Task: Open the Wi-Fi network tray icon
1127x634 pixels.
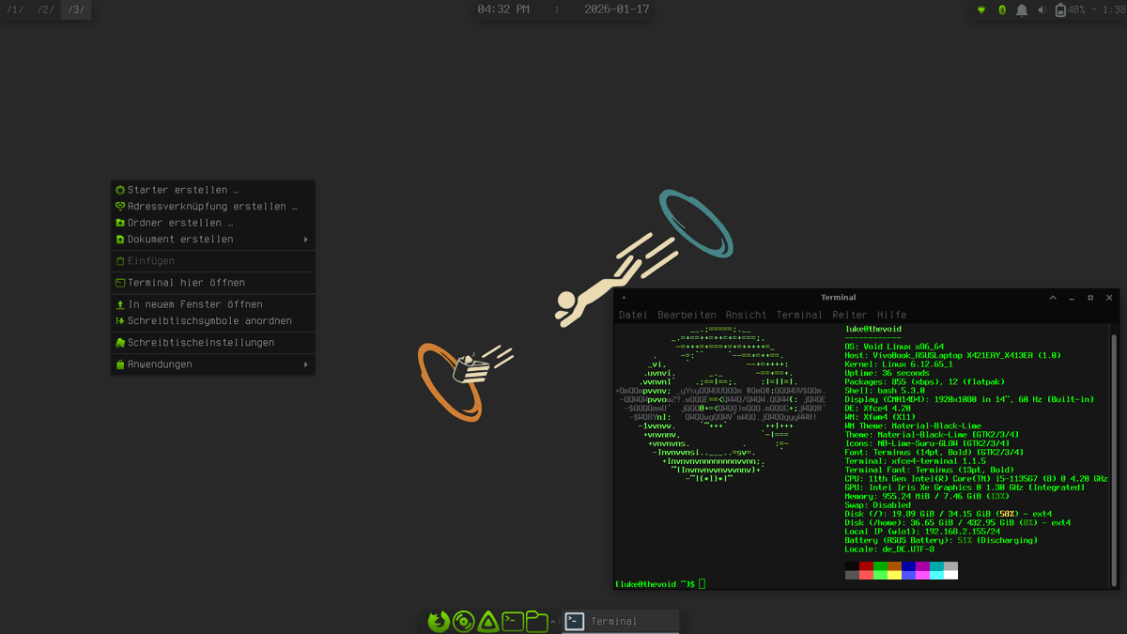Action: (981, 10)
